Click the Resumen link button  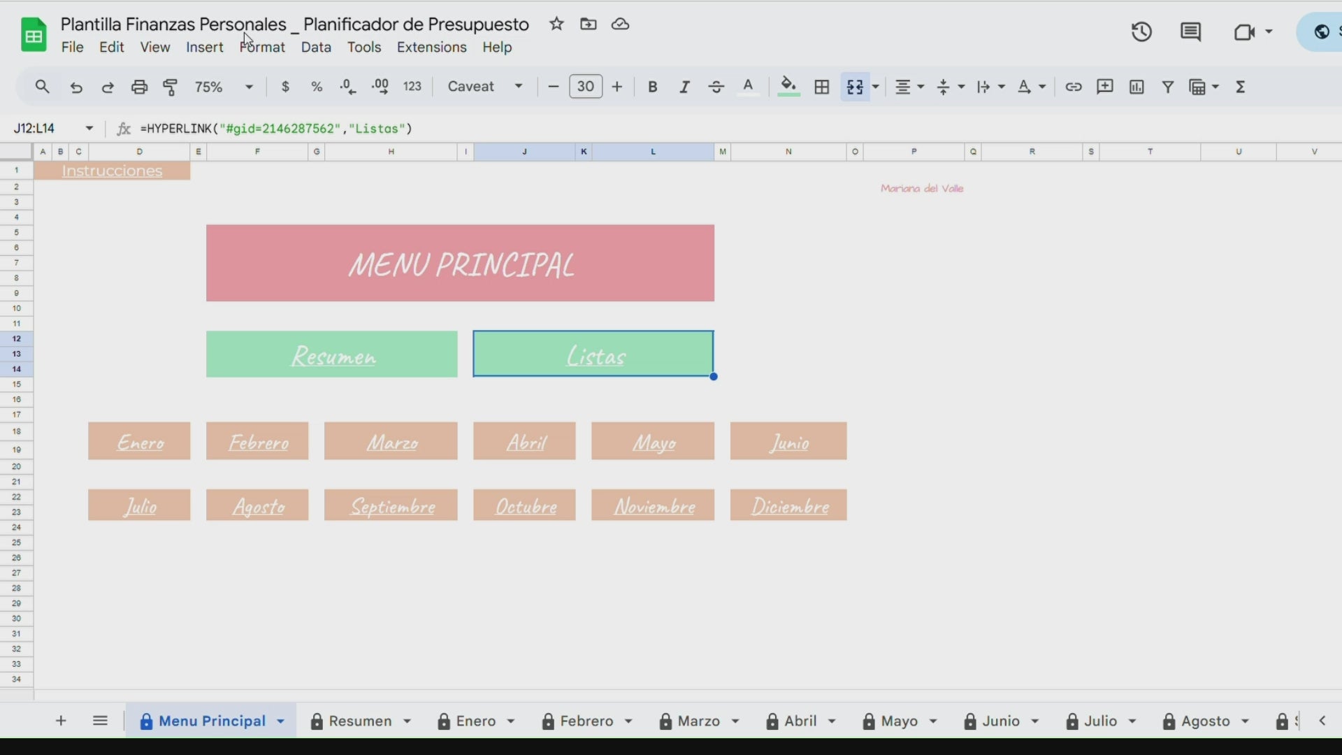click(333, 356)
